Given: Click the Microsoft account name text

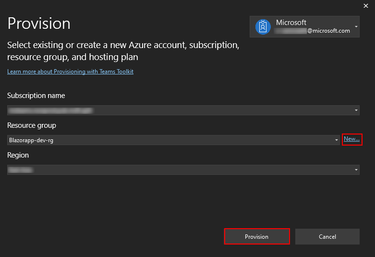Looking at the screenshot, I should click(x=291, y=23).
